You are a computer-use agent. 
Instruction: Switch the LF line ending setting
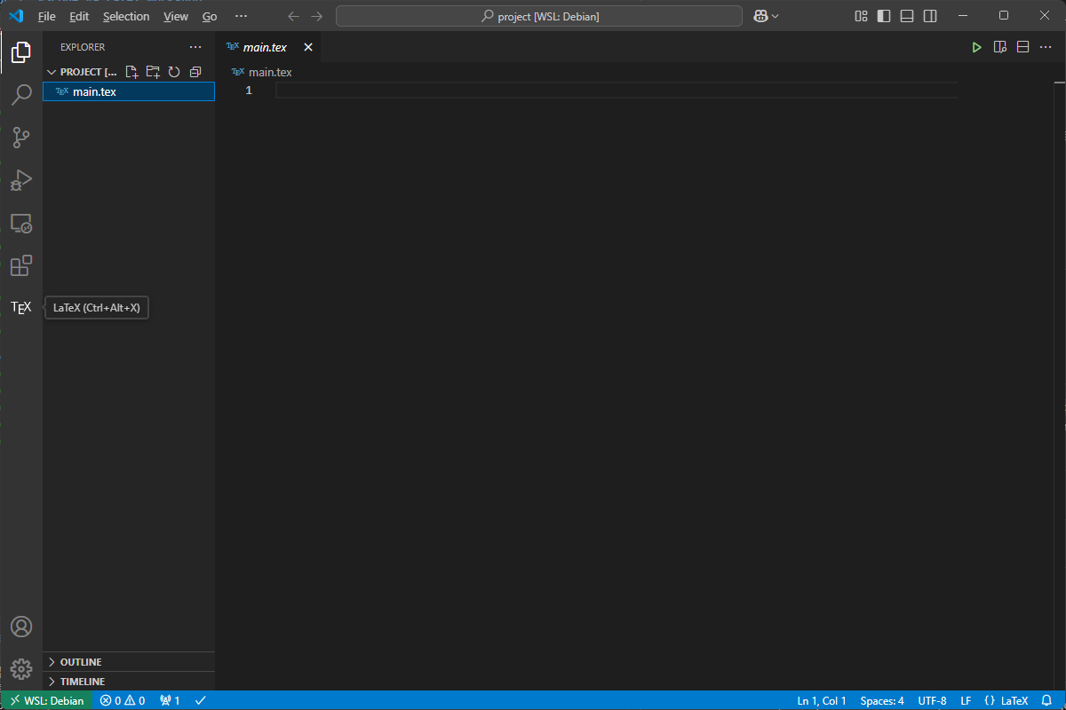click(x=966, y=700)
